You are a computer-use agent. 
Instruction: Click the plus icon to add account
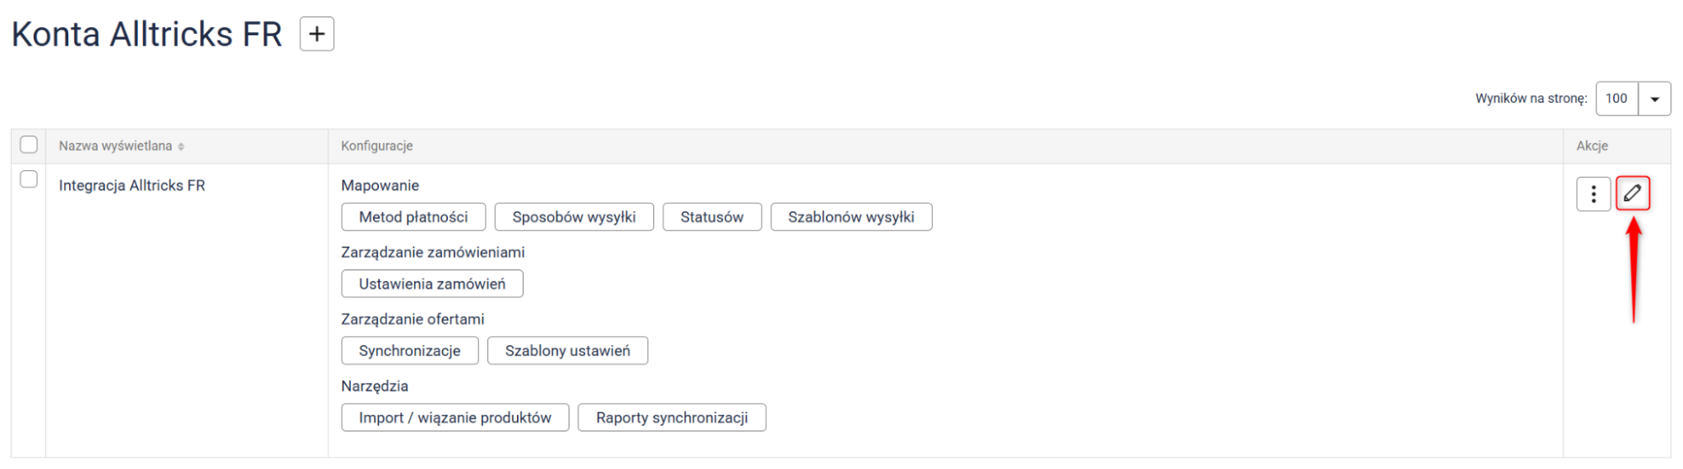[317, 35]
